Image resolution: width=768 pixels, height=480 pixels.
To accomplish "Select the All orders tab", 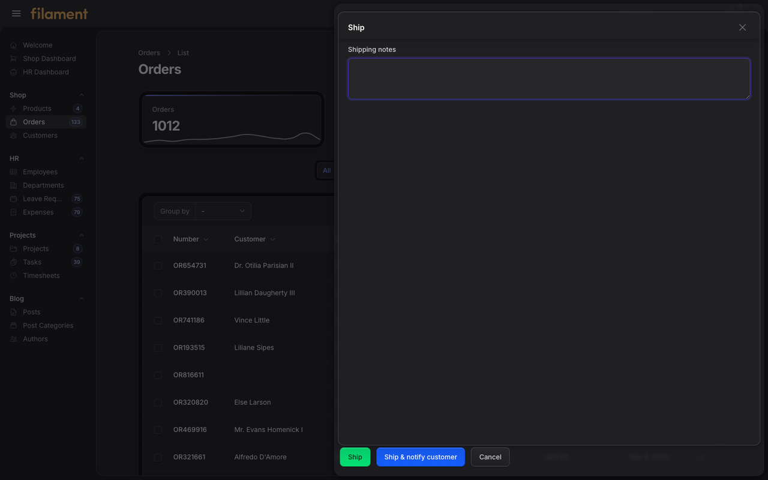I will pyautogui.click(x=326, y=170).
